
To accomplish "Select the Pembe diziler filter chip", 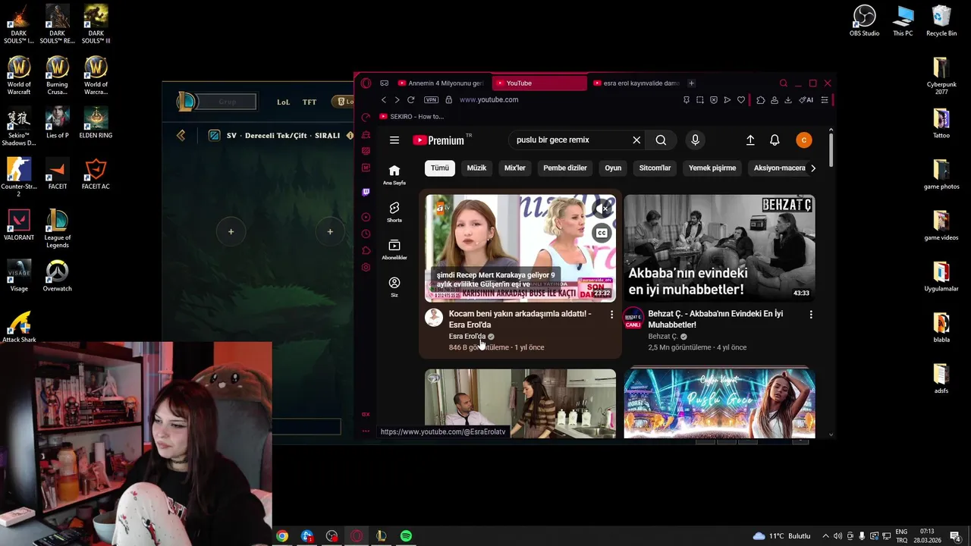I will point(565,168).
